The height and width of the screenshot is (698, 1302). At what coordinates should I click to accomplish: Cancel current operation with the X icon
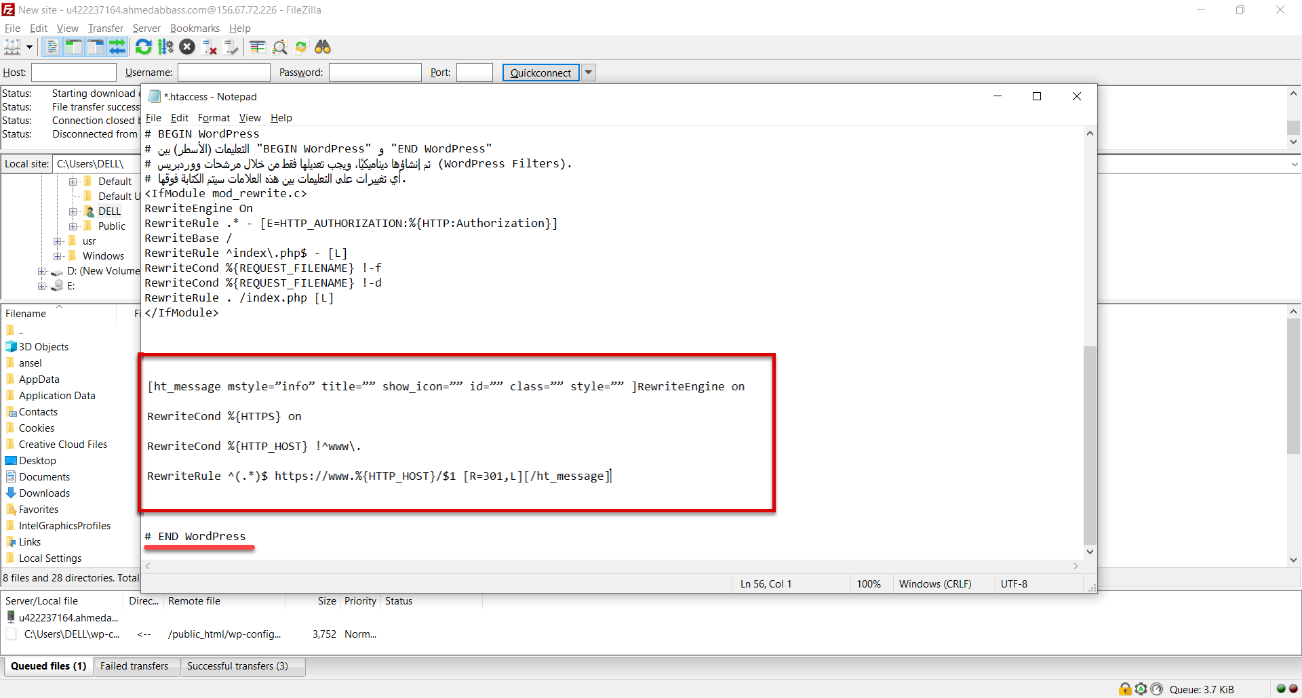tap(187, 47)
